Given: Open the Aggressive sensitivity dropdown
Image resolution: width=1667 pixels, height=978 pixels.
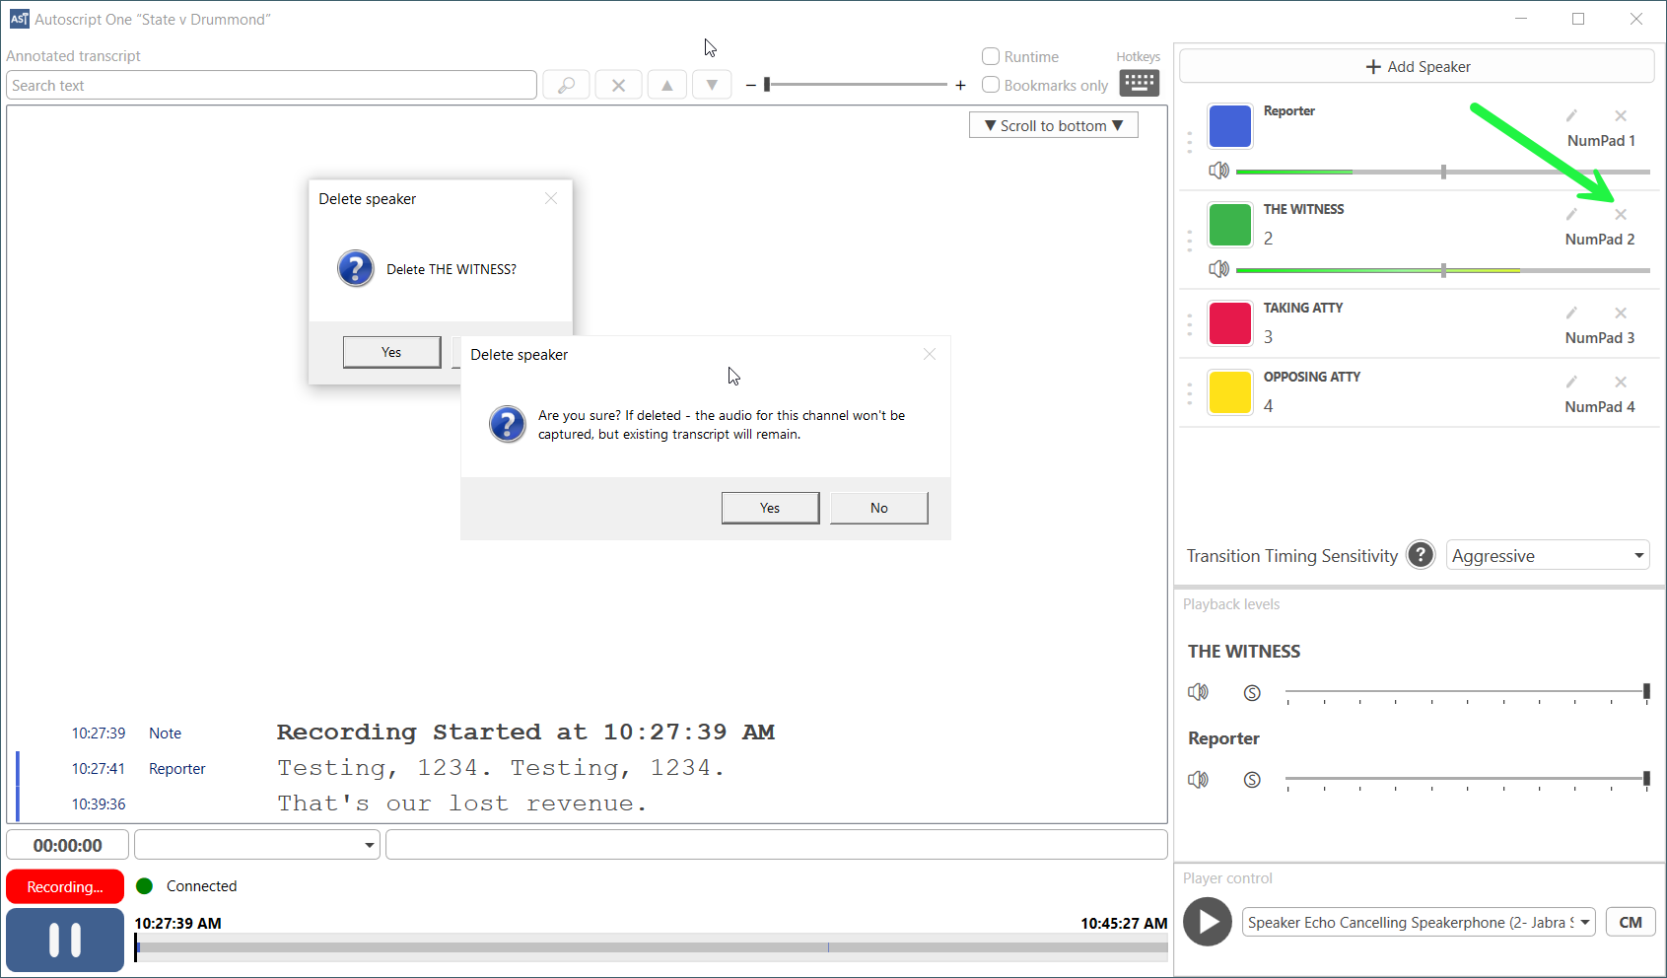Looking at the screenshot, I should (x=1547, y=555).
